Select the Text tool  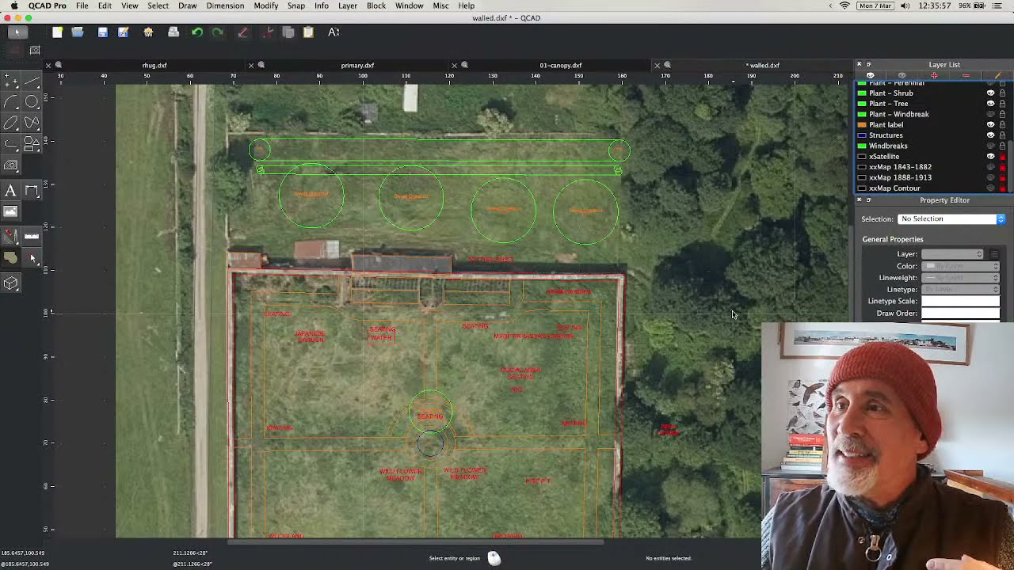pos(11,191)
